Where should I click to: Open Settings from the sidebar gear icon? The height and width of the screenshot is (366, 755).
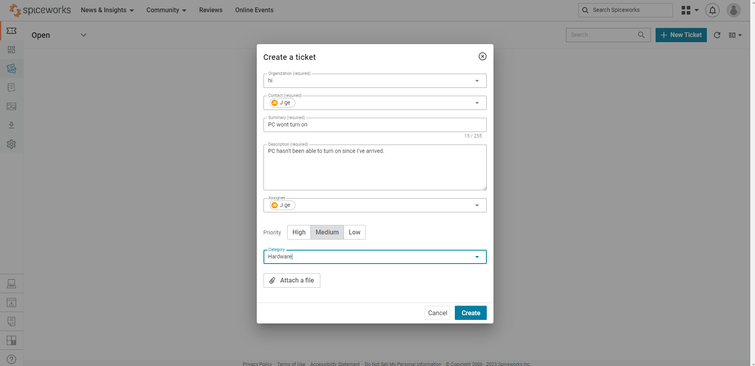point(11,144)
